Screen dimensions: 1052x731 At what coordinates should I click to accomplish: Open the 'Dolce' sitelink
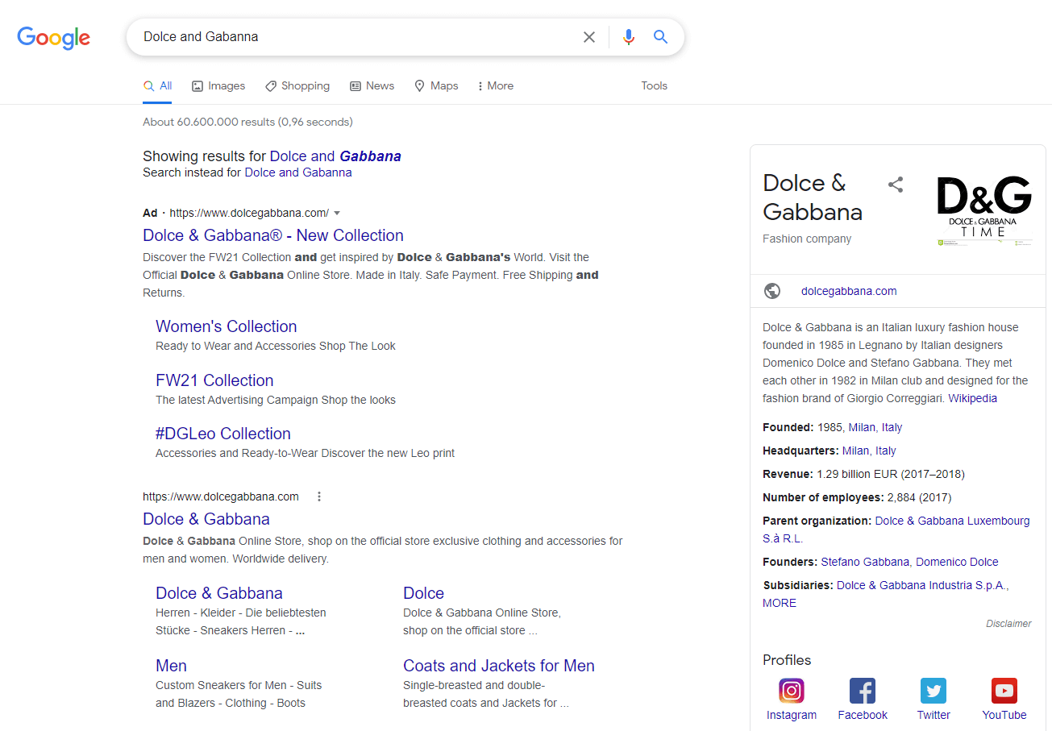[x=424, y=593]
